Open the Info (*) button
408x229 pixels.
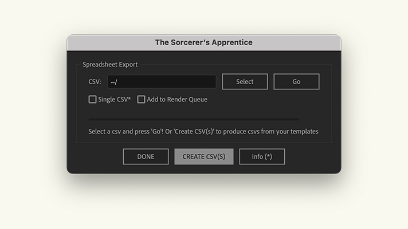pos(262,156)
